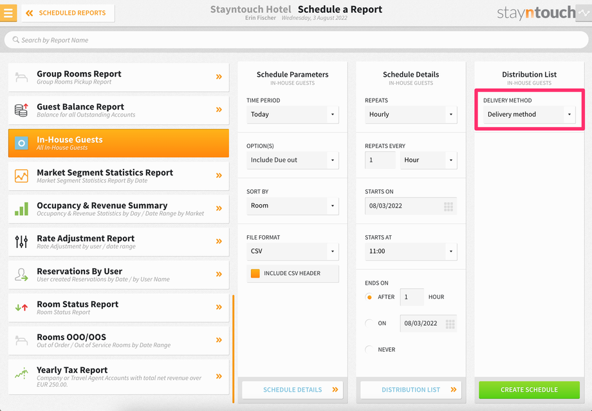Open the hamburger main menu
The image size is (592, 411).
8,13
